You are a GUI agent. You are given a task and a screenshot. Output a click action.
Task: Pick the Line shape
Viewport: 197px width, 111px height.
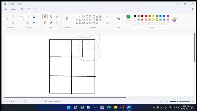point(77,16)
